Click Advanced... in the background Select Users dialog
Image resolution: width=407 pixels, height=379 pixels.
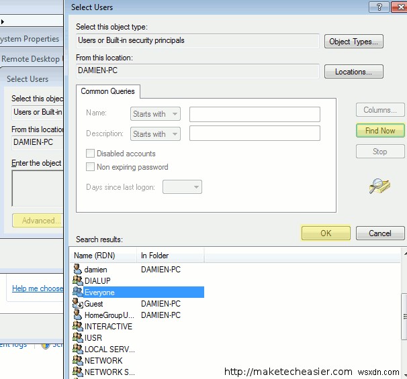(x=38, y=221)
